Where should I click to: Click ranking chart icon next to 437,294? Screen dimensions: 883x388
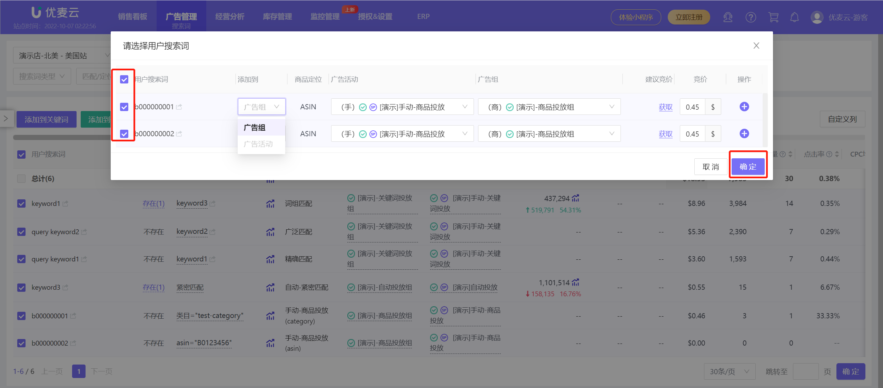coord(575,198)
